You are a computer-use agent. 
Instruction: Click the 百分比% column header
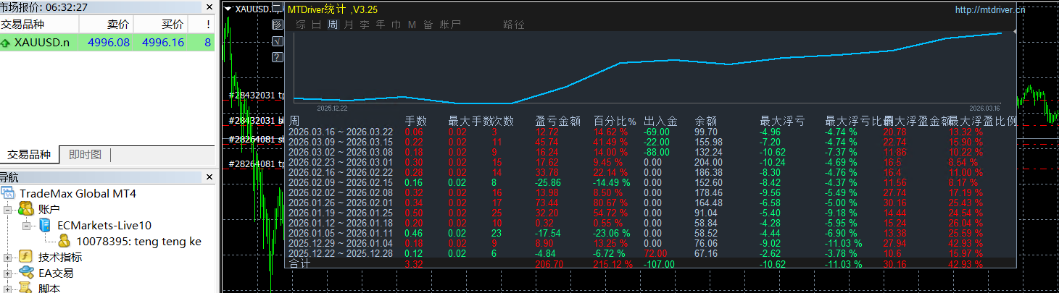pyautogui.click(x=615, y=122)
